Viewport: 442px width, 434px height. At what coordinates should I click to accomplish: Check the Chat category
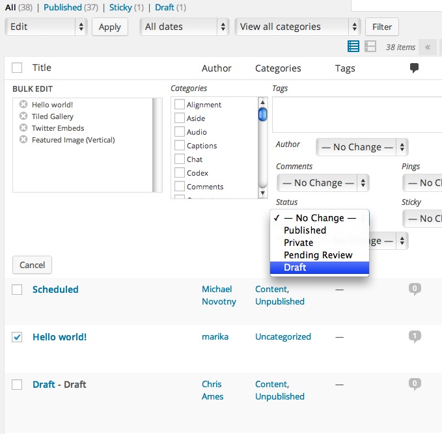coord(180,159)
